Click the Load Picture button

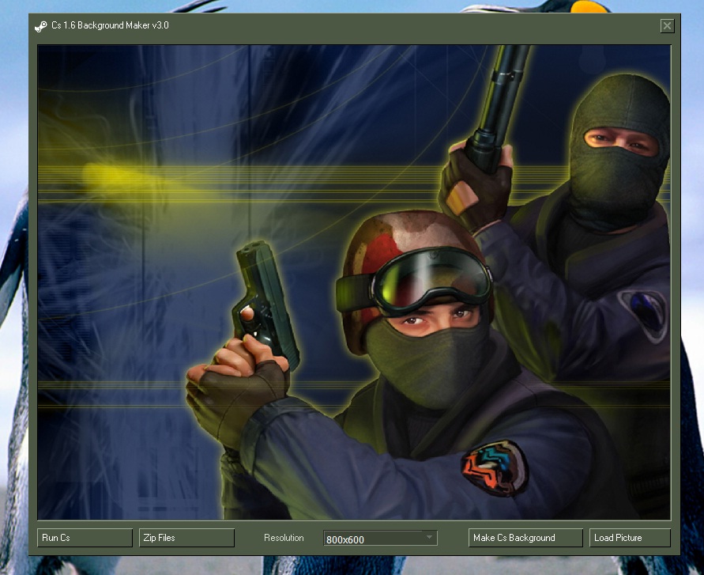tap(630, 538)
